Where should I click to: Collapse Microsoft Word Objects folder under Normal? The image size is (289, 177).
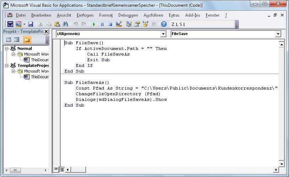[13, 55]
